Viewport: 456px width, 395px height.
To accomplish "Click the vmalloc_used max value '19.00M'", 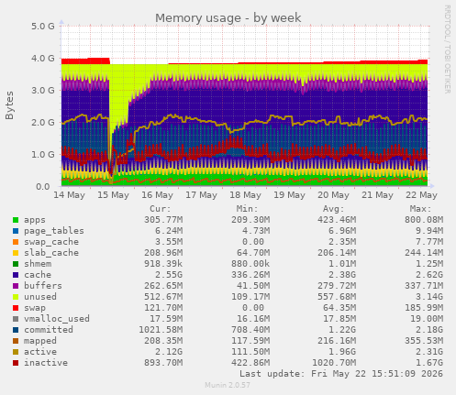I will pyautogui.click(x=427, y=319).
